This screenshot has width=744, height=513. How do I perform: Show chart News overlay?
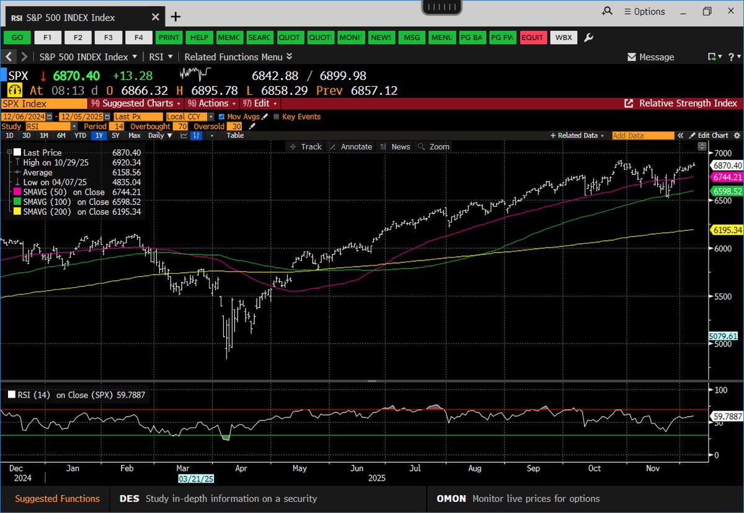coord(396,146)
